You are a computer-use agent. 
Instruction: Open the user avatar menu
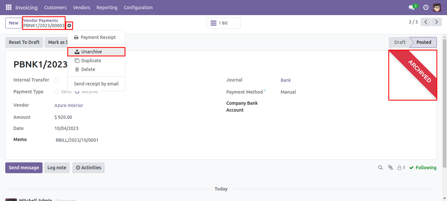437,7
